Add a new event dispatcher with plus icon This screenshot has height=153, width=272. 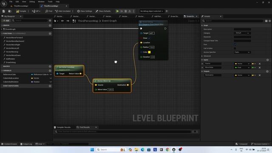click(x=50, y=86)
